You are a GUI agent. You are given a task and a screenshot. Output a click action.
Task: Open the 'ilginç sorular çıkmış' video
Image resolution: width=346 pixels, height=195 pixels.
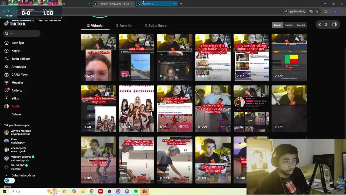coord(251,57)
